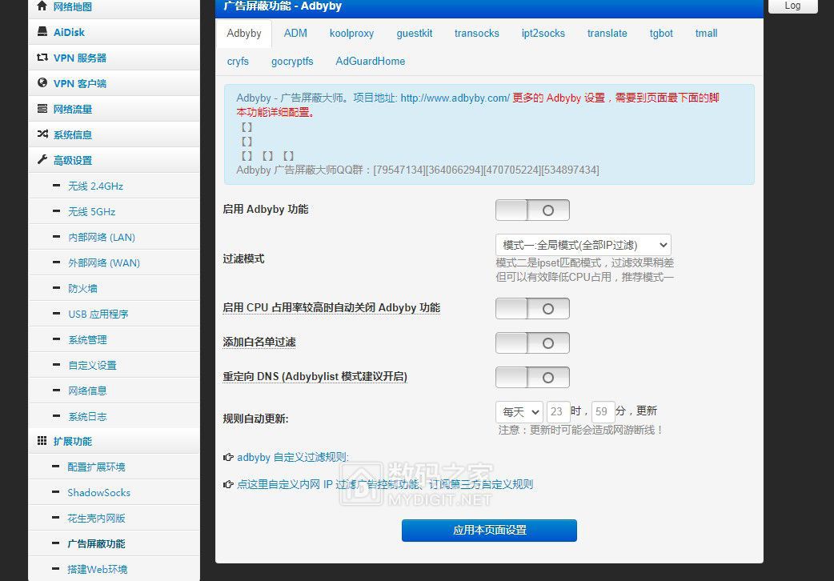This screenshot has width=834, height=581.
Task: Select the tgbot tab
Action: [x=661, y=33]
